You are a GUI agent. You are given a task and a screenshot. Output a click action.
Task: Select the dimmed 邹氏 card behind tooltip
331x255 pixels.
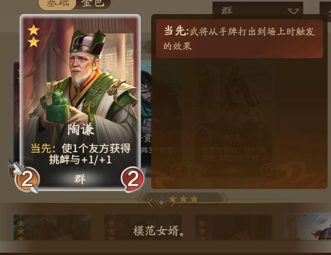tap(233, 118)
